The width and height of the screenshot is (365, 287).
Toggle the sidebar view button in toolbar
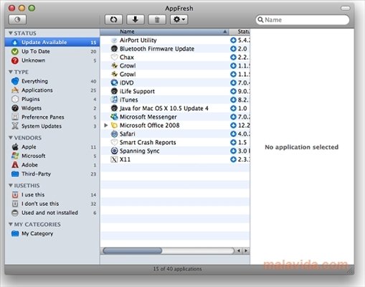(x=17, y=19)
